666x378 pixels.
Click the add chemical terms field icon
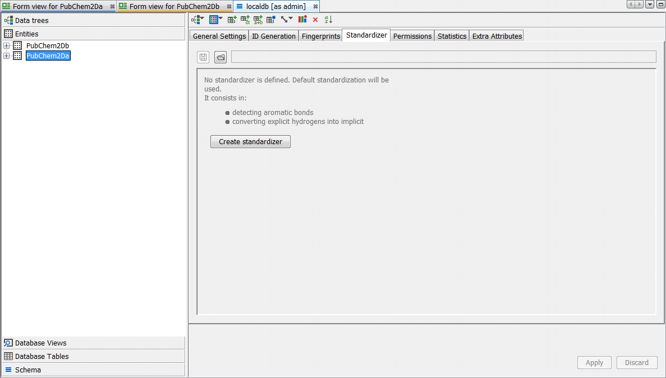[x=245, y=20]
